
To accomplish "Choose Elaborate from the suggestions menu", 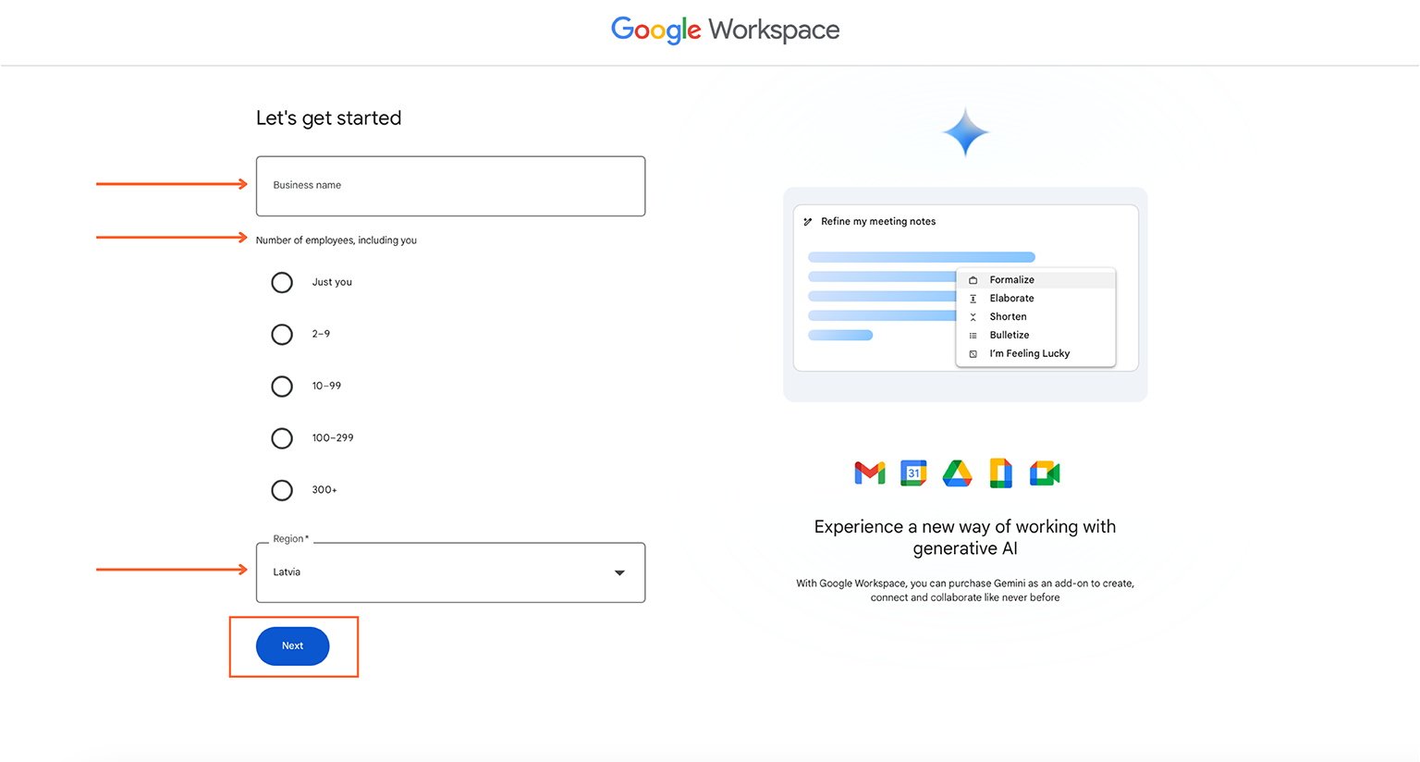I will pyautogui.click(x=1035, y=298).
